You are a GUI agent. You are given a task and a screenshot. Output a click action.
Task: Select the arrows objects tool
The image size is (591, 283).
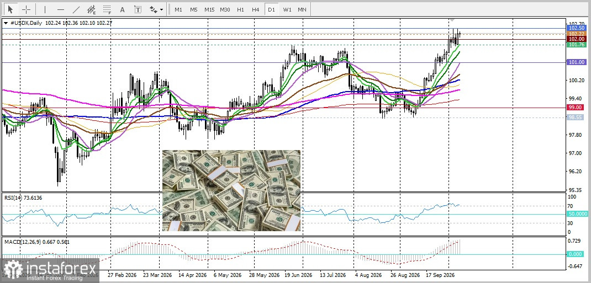pyautogui.click(x=153, y=9)
